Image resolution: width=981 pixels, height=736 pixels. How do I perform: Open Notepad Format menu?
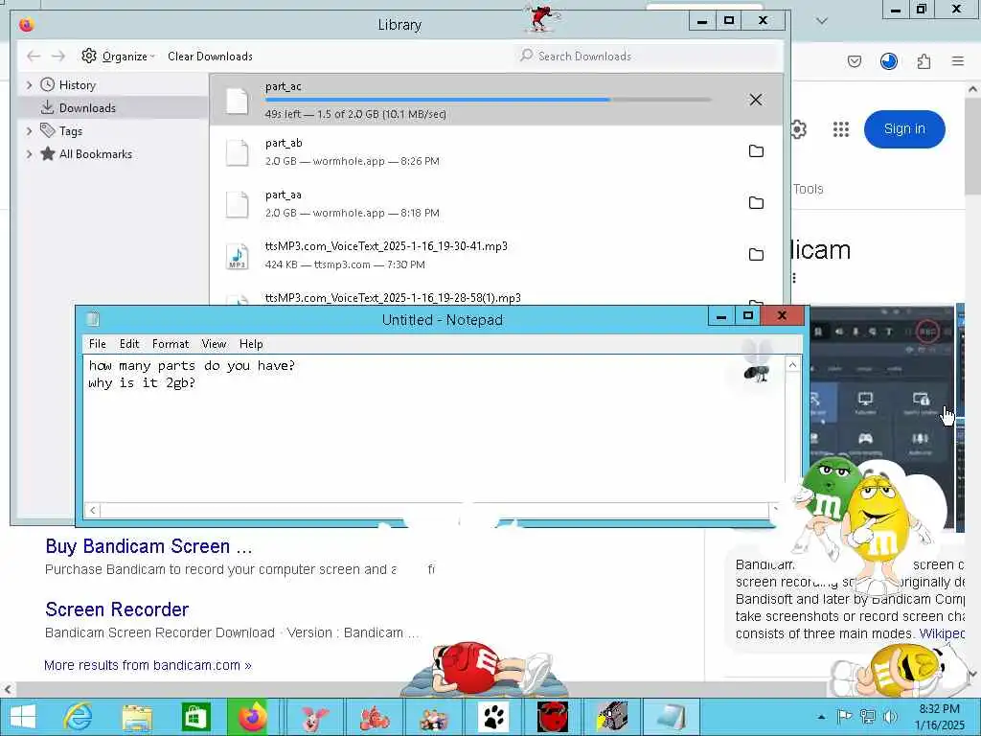click(x=171, y=344)
